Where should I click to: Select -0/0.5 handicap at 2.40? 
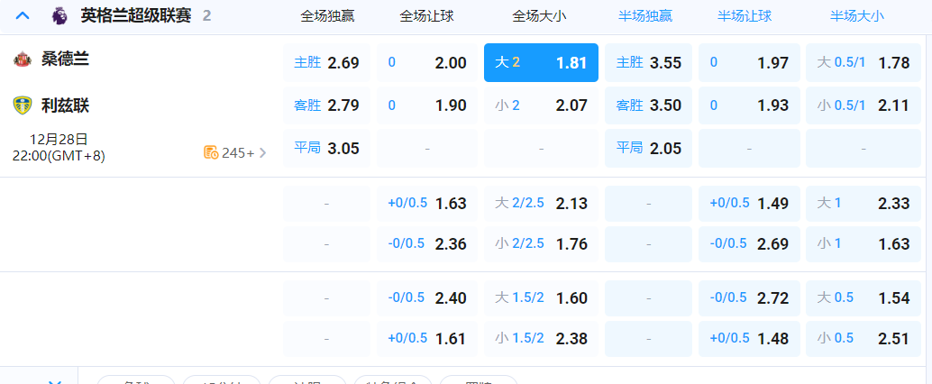[x=426, y=297]
